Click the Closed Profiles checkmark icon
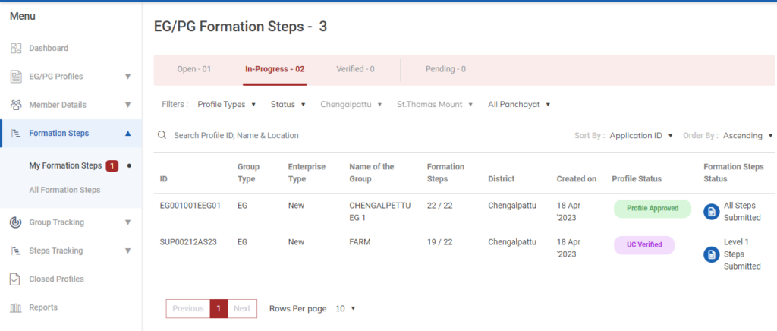Viewport: 777px width, 331px height. 15,279
